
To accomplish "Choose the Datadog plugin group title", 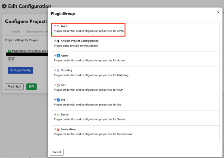I will [66, 70].
